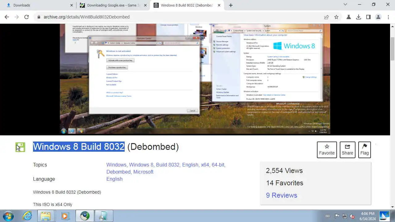Image resolution: width=395 pixels, height=222 pixels.
Task: Go back to the previous page
Action: click(7, 17)
